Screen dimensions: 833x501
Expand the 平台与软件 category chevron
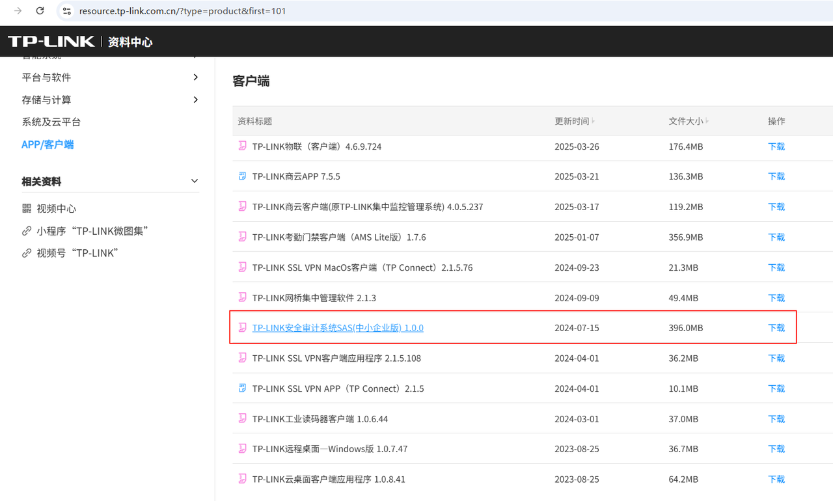pos(195,77)
